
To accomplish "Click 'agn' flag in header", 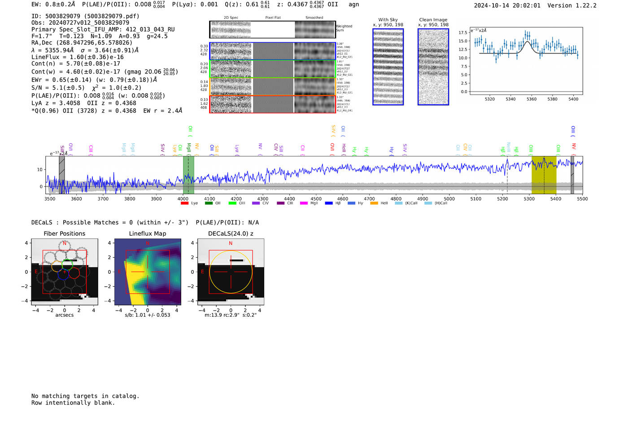I will pos(354,4).
